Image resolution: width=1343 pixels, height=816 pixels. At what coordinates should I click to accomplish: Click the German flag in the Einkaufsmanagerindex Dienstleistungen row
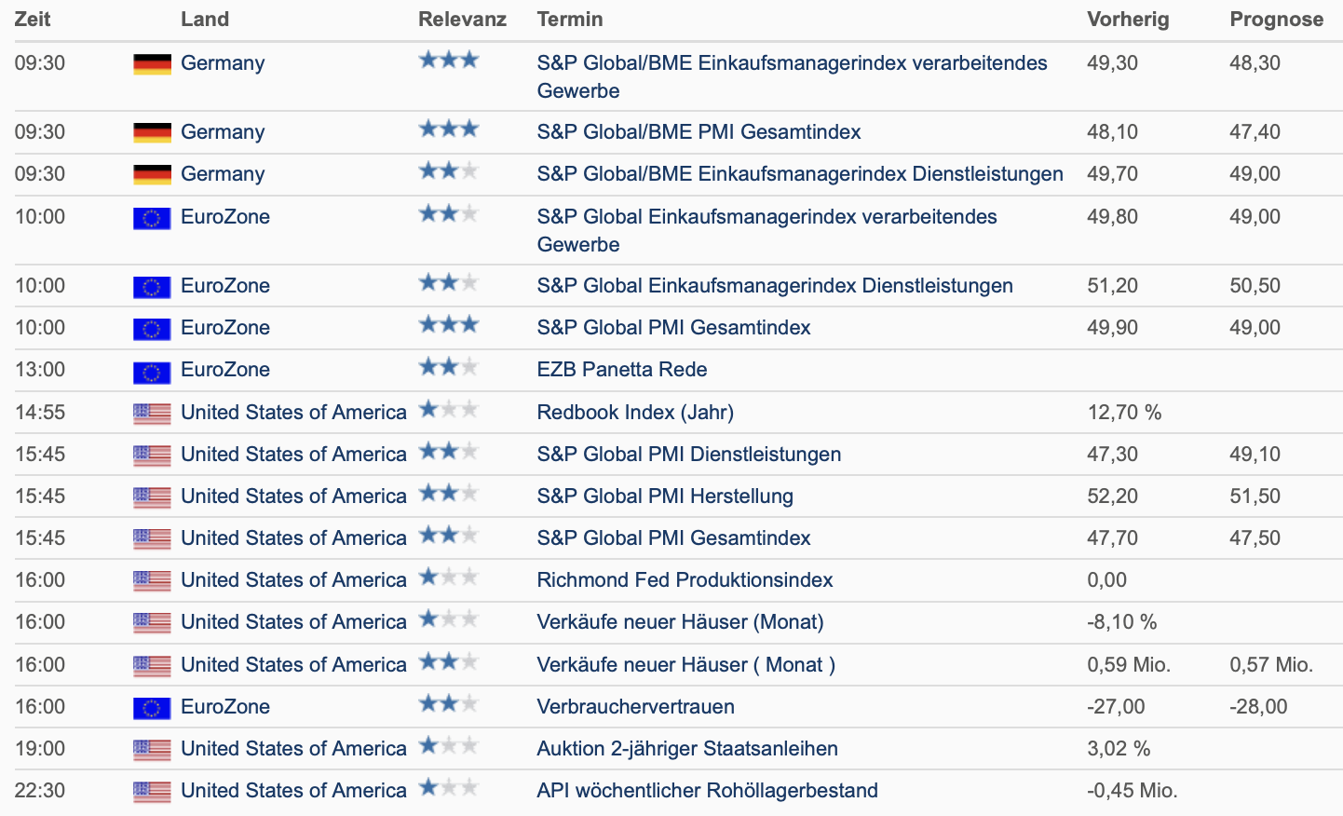(152, 174)
